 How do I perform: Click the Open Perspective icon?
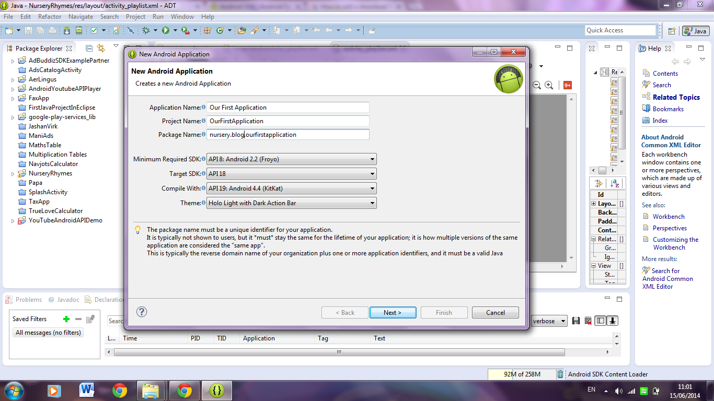click(x=672, y=31)
